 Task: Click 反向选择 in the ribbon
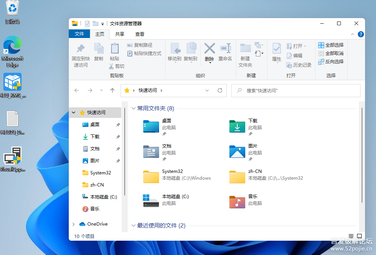[331, 62]
